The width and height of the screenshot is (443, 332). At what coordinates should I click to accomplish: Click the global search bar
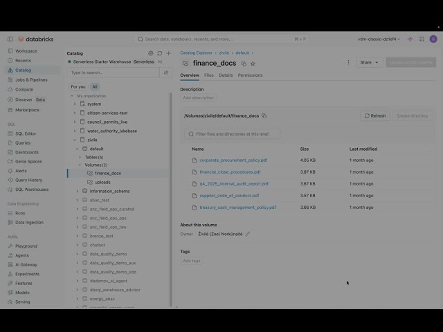pos(221,39)
